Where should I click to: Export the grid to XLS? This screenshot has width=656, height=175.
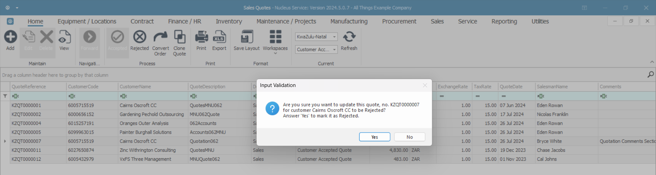pyautogui.click(x=219, y=38)
